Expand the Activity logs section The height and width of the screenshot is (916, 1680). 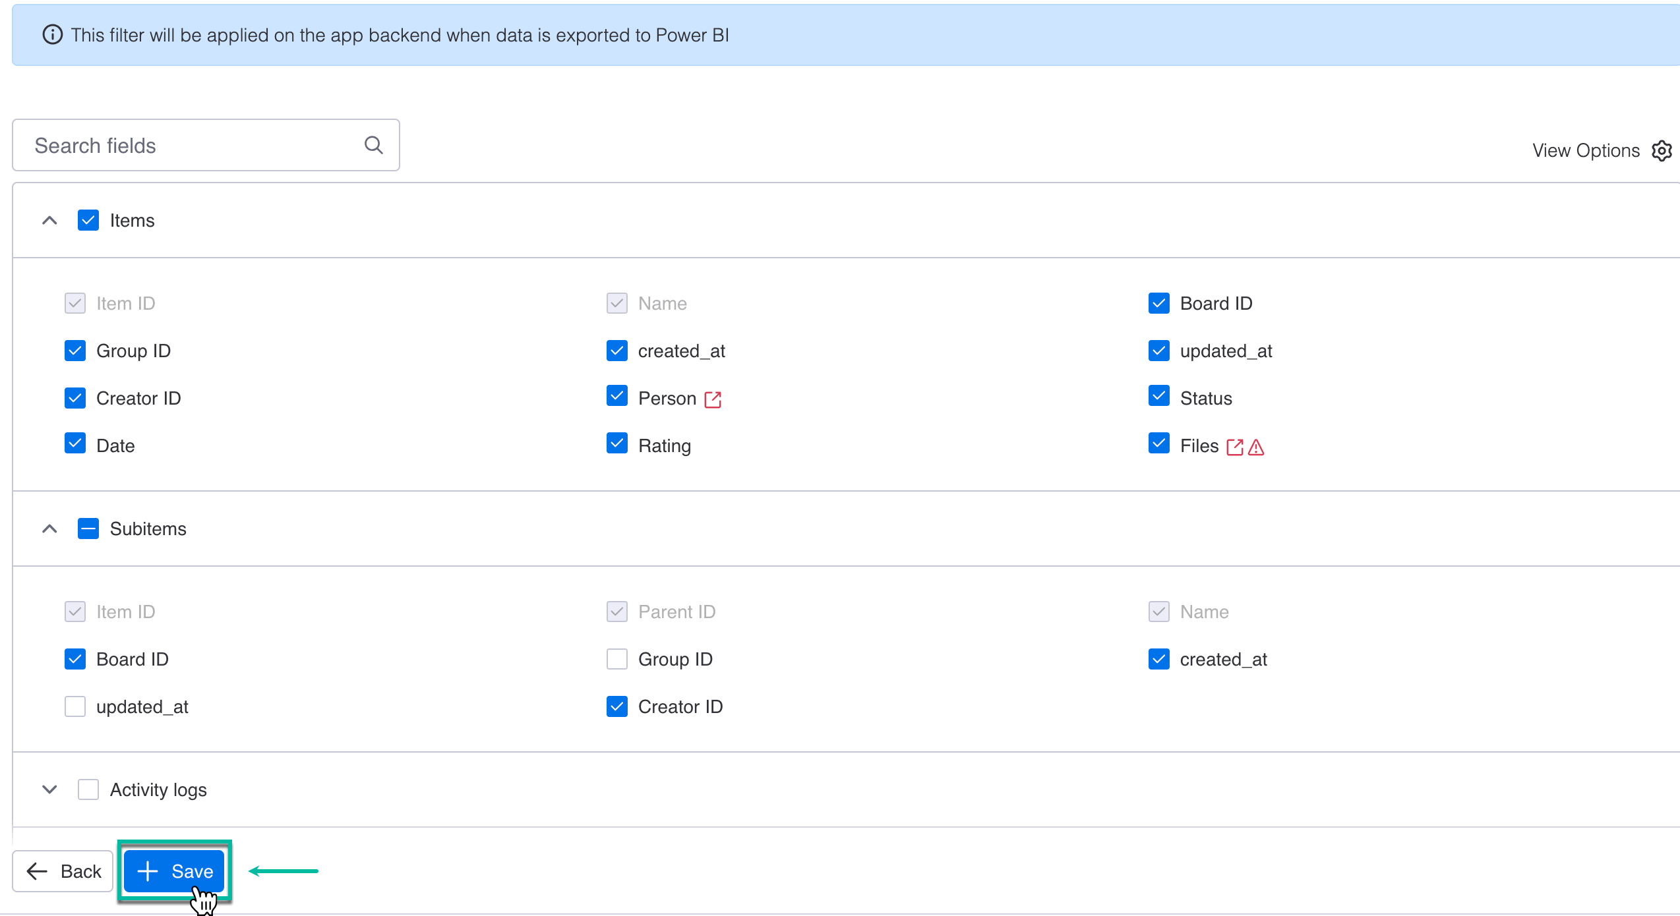tap(49, 789)
